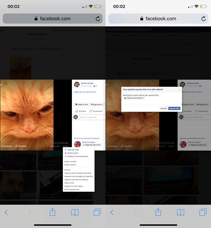Click 'Condividi' under cat photo, right screenshot
This screenshot has width=211, height=228.
(127, 146)
